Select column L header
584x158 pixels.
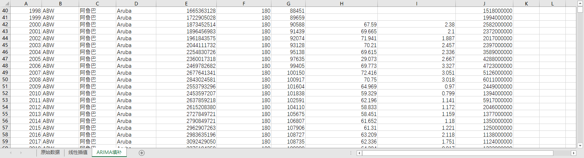(552, 4)
